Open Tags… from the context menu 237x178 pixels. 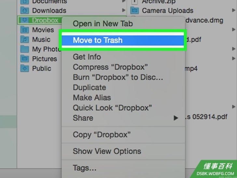point(123,168)
